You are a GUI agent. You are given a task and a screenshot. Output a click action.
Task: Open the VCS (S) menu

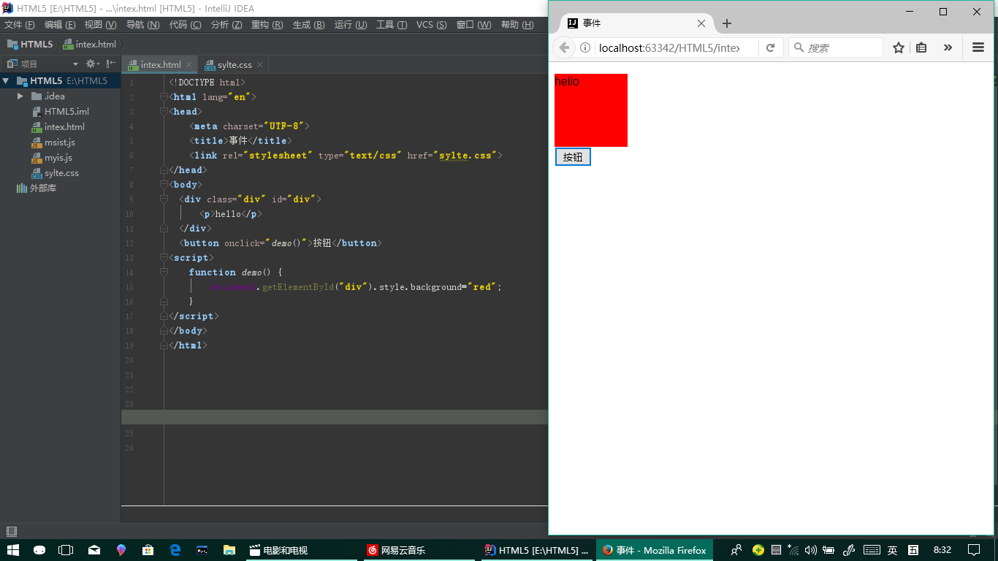431,25
